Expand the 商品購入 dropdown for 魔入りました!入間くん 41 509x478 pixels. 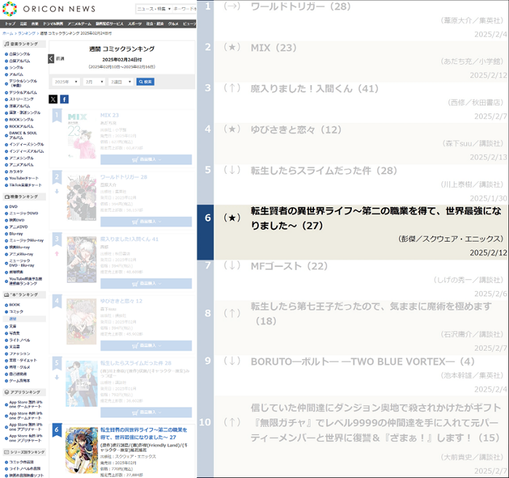point(146,284)
